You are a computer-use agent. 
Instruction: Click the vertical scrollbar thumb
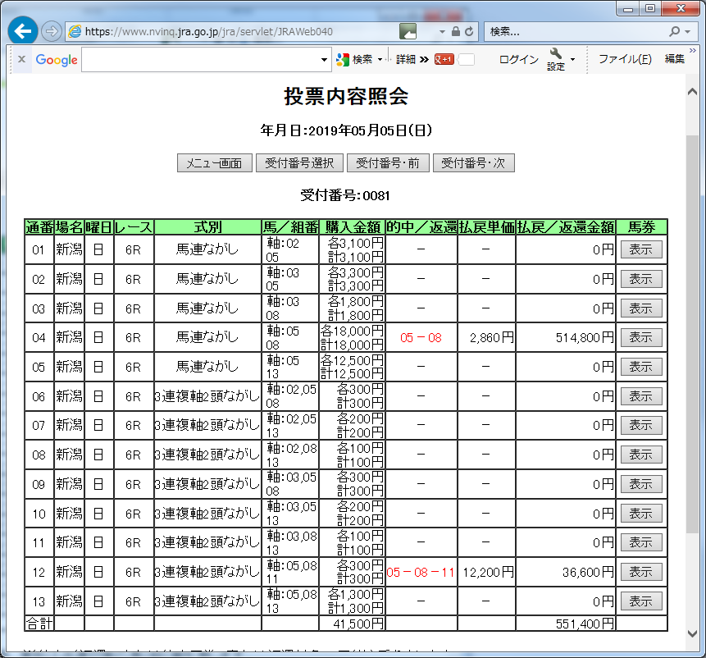[693, 334]
